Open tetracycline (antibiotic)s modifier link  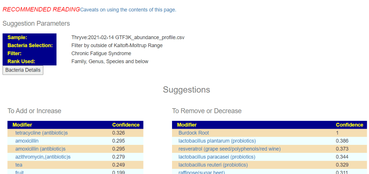[41, 133]
